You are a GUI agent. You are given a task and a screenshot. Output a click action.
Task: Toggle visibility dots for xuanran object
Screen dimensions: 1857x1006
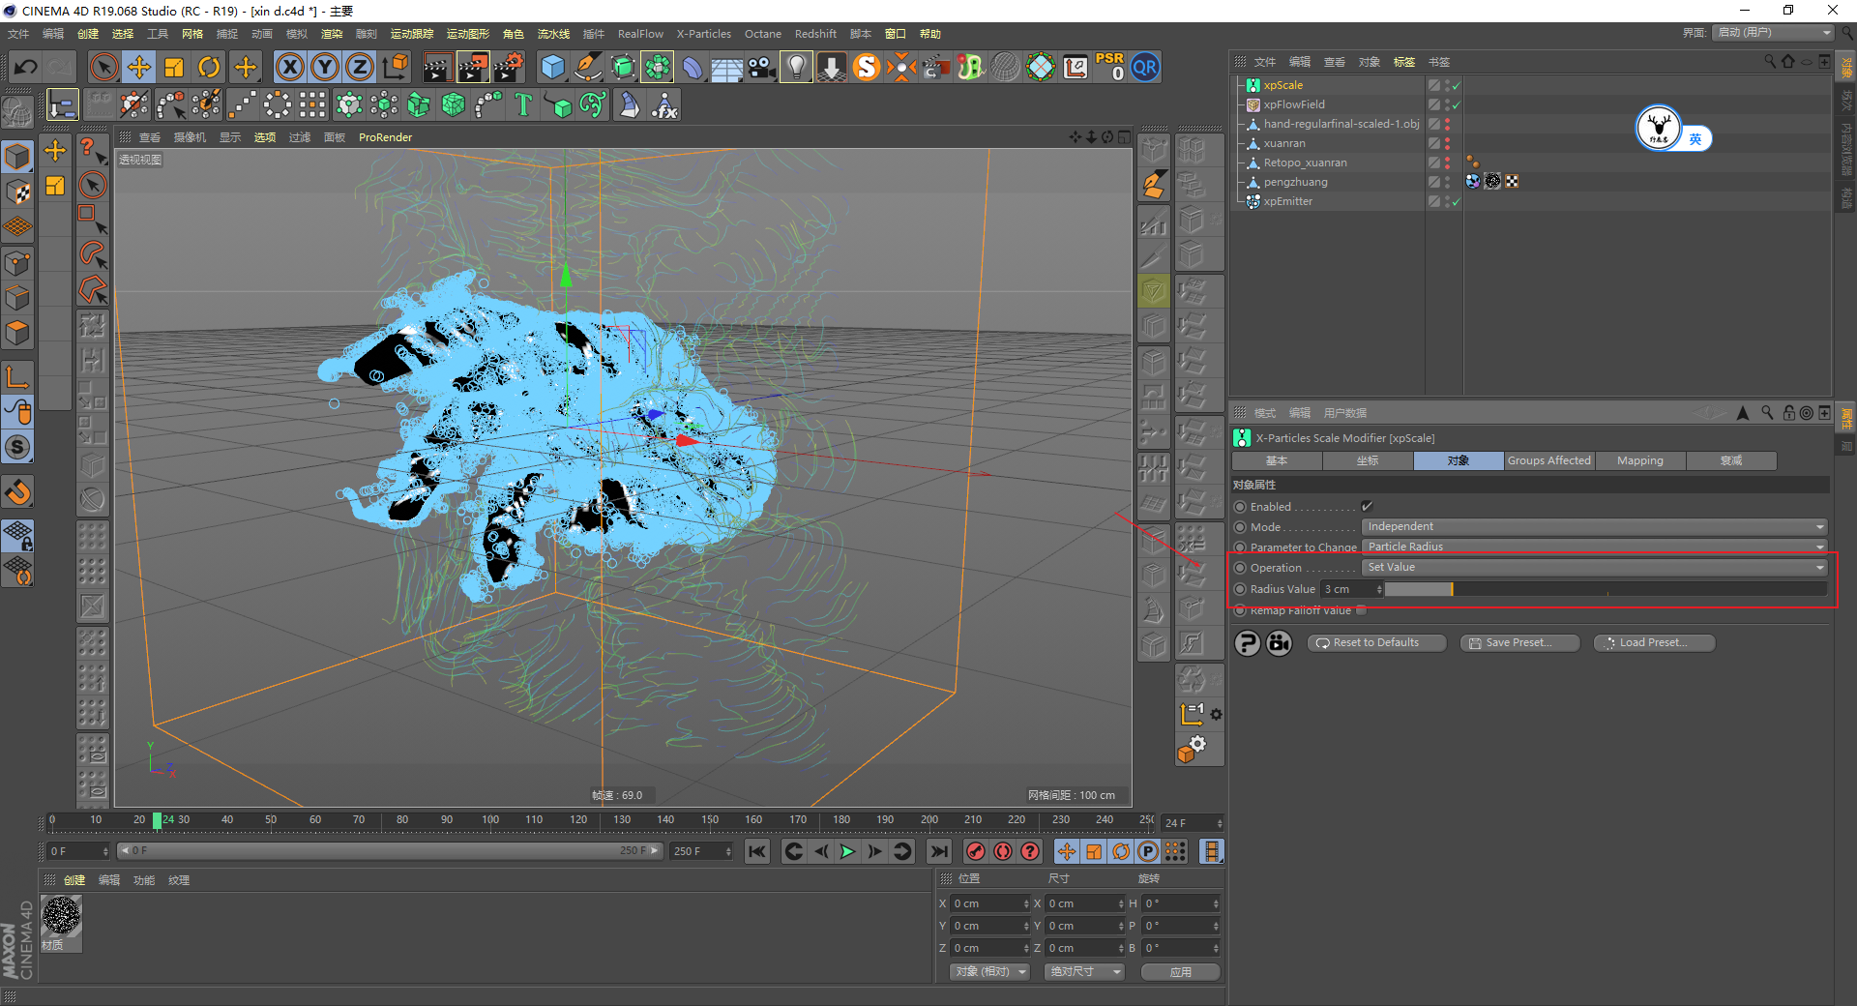(x=1447, y=143)
